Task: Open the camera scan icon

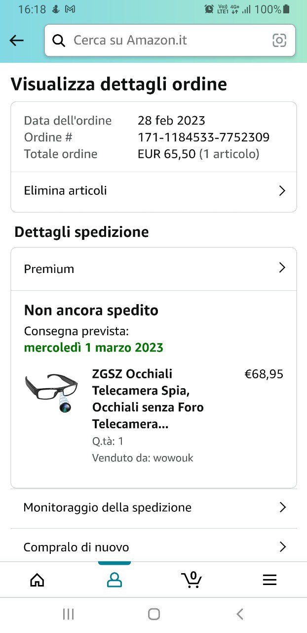Action: tap(279, 41)
